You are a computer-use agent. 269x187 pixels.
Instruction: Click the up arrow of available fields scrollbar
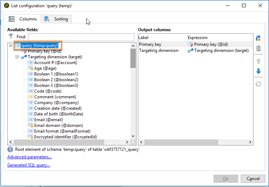(x=133, y=46)
